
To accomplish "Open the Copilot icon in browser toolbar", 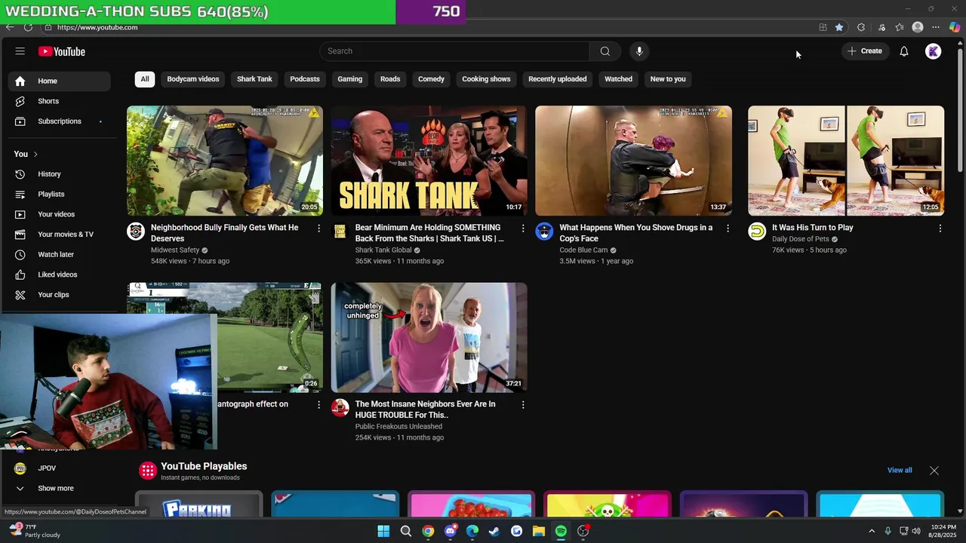I will 955,27.
